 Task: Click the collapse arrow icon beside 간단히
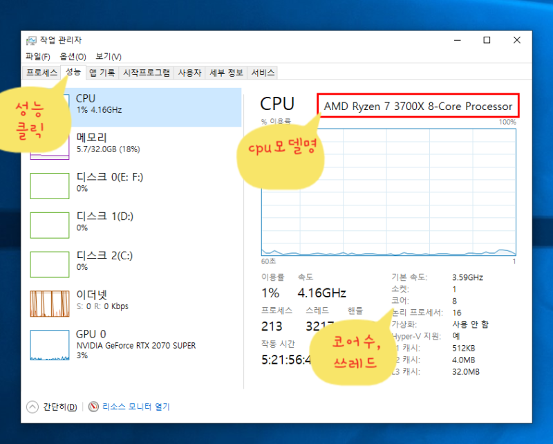(32, 407)
